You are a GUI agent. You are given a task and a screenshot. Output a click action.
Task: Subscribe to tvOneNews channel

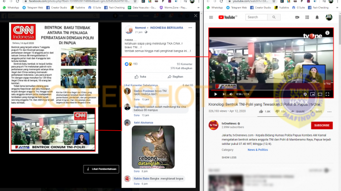click(x=322, y=125)
